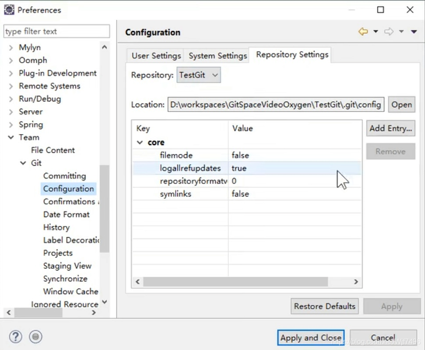Select Synchronize tree item
The image size is (425, 350).
click(x=65, y=279)
